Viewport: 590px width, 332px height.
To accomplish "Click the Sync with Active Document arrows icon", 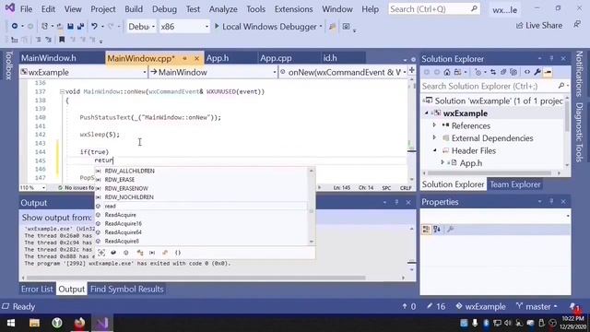I will (493, 72).
